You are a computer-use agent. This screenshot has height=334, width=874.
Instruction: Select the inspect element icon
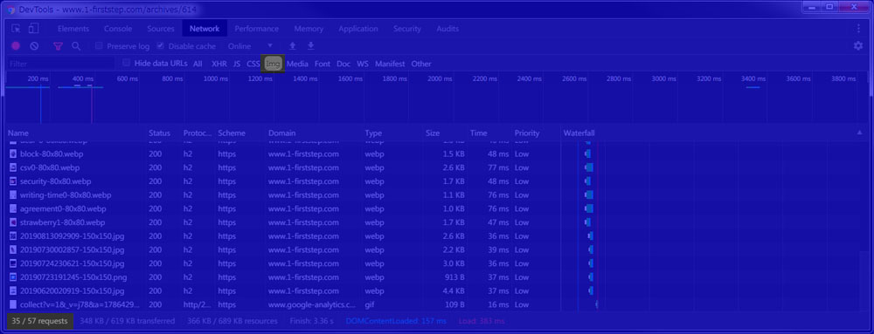(16, 29)
